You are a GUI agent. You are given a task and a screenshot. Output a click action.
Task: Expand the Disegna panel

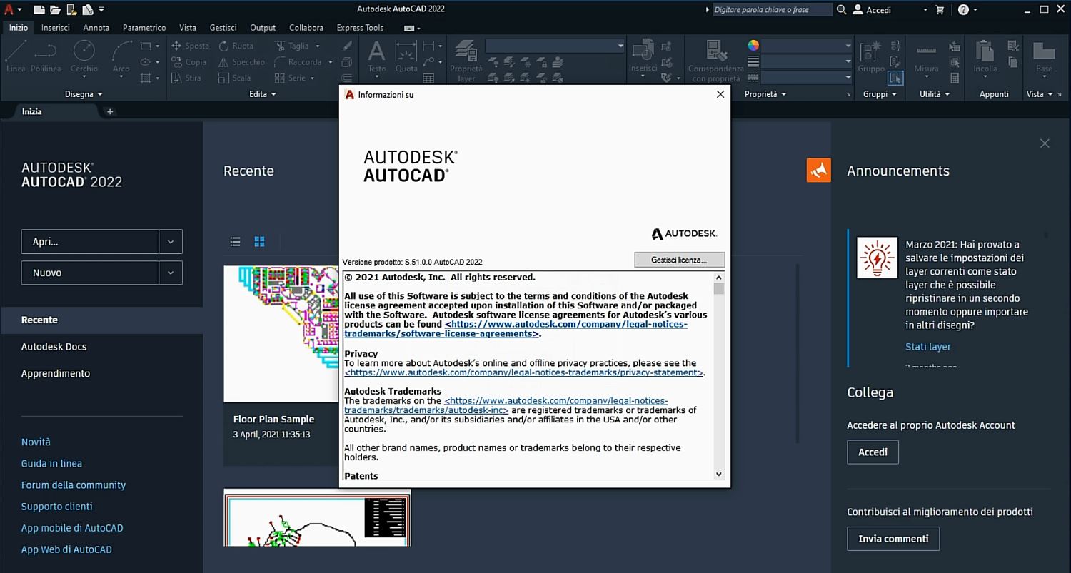point(84,94)
